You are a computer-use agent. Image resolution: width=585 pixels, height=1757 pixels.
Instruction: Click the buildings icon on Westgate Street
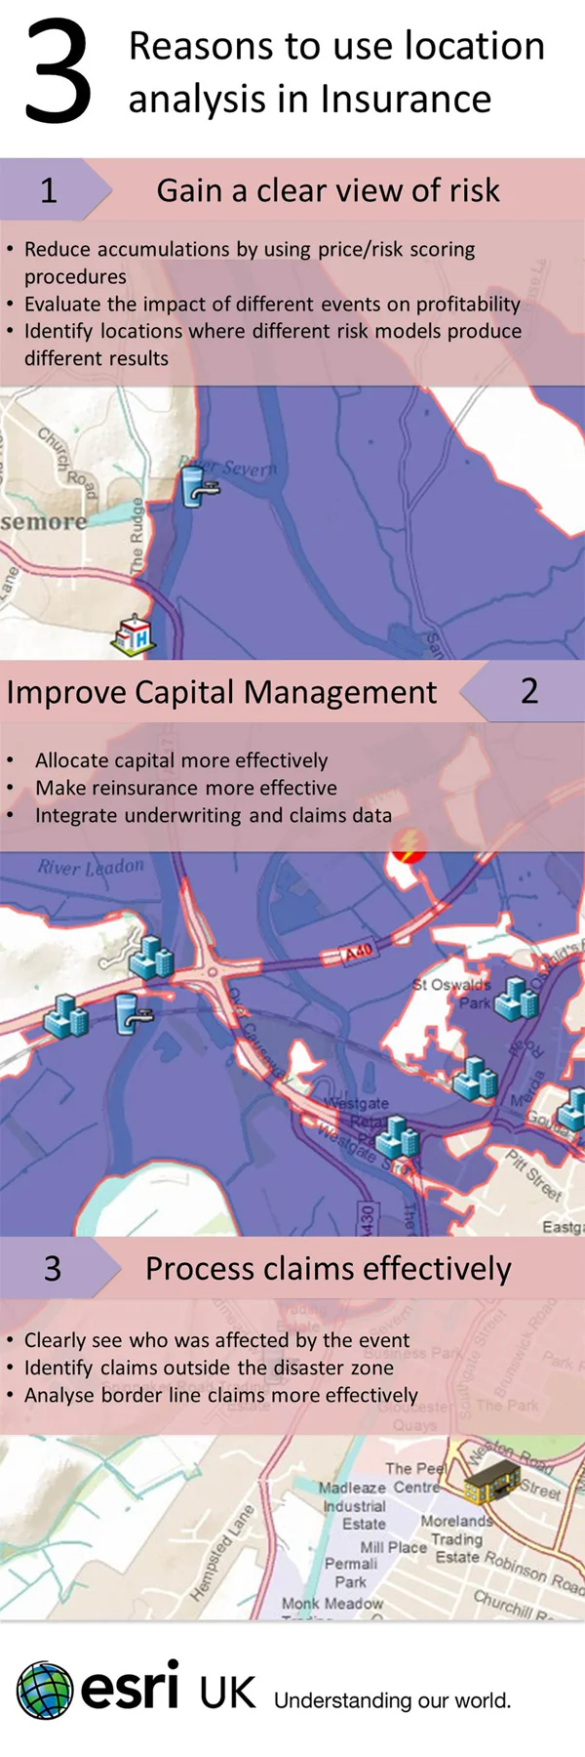coord(398,1137)
